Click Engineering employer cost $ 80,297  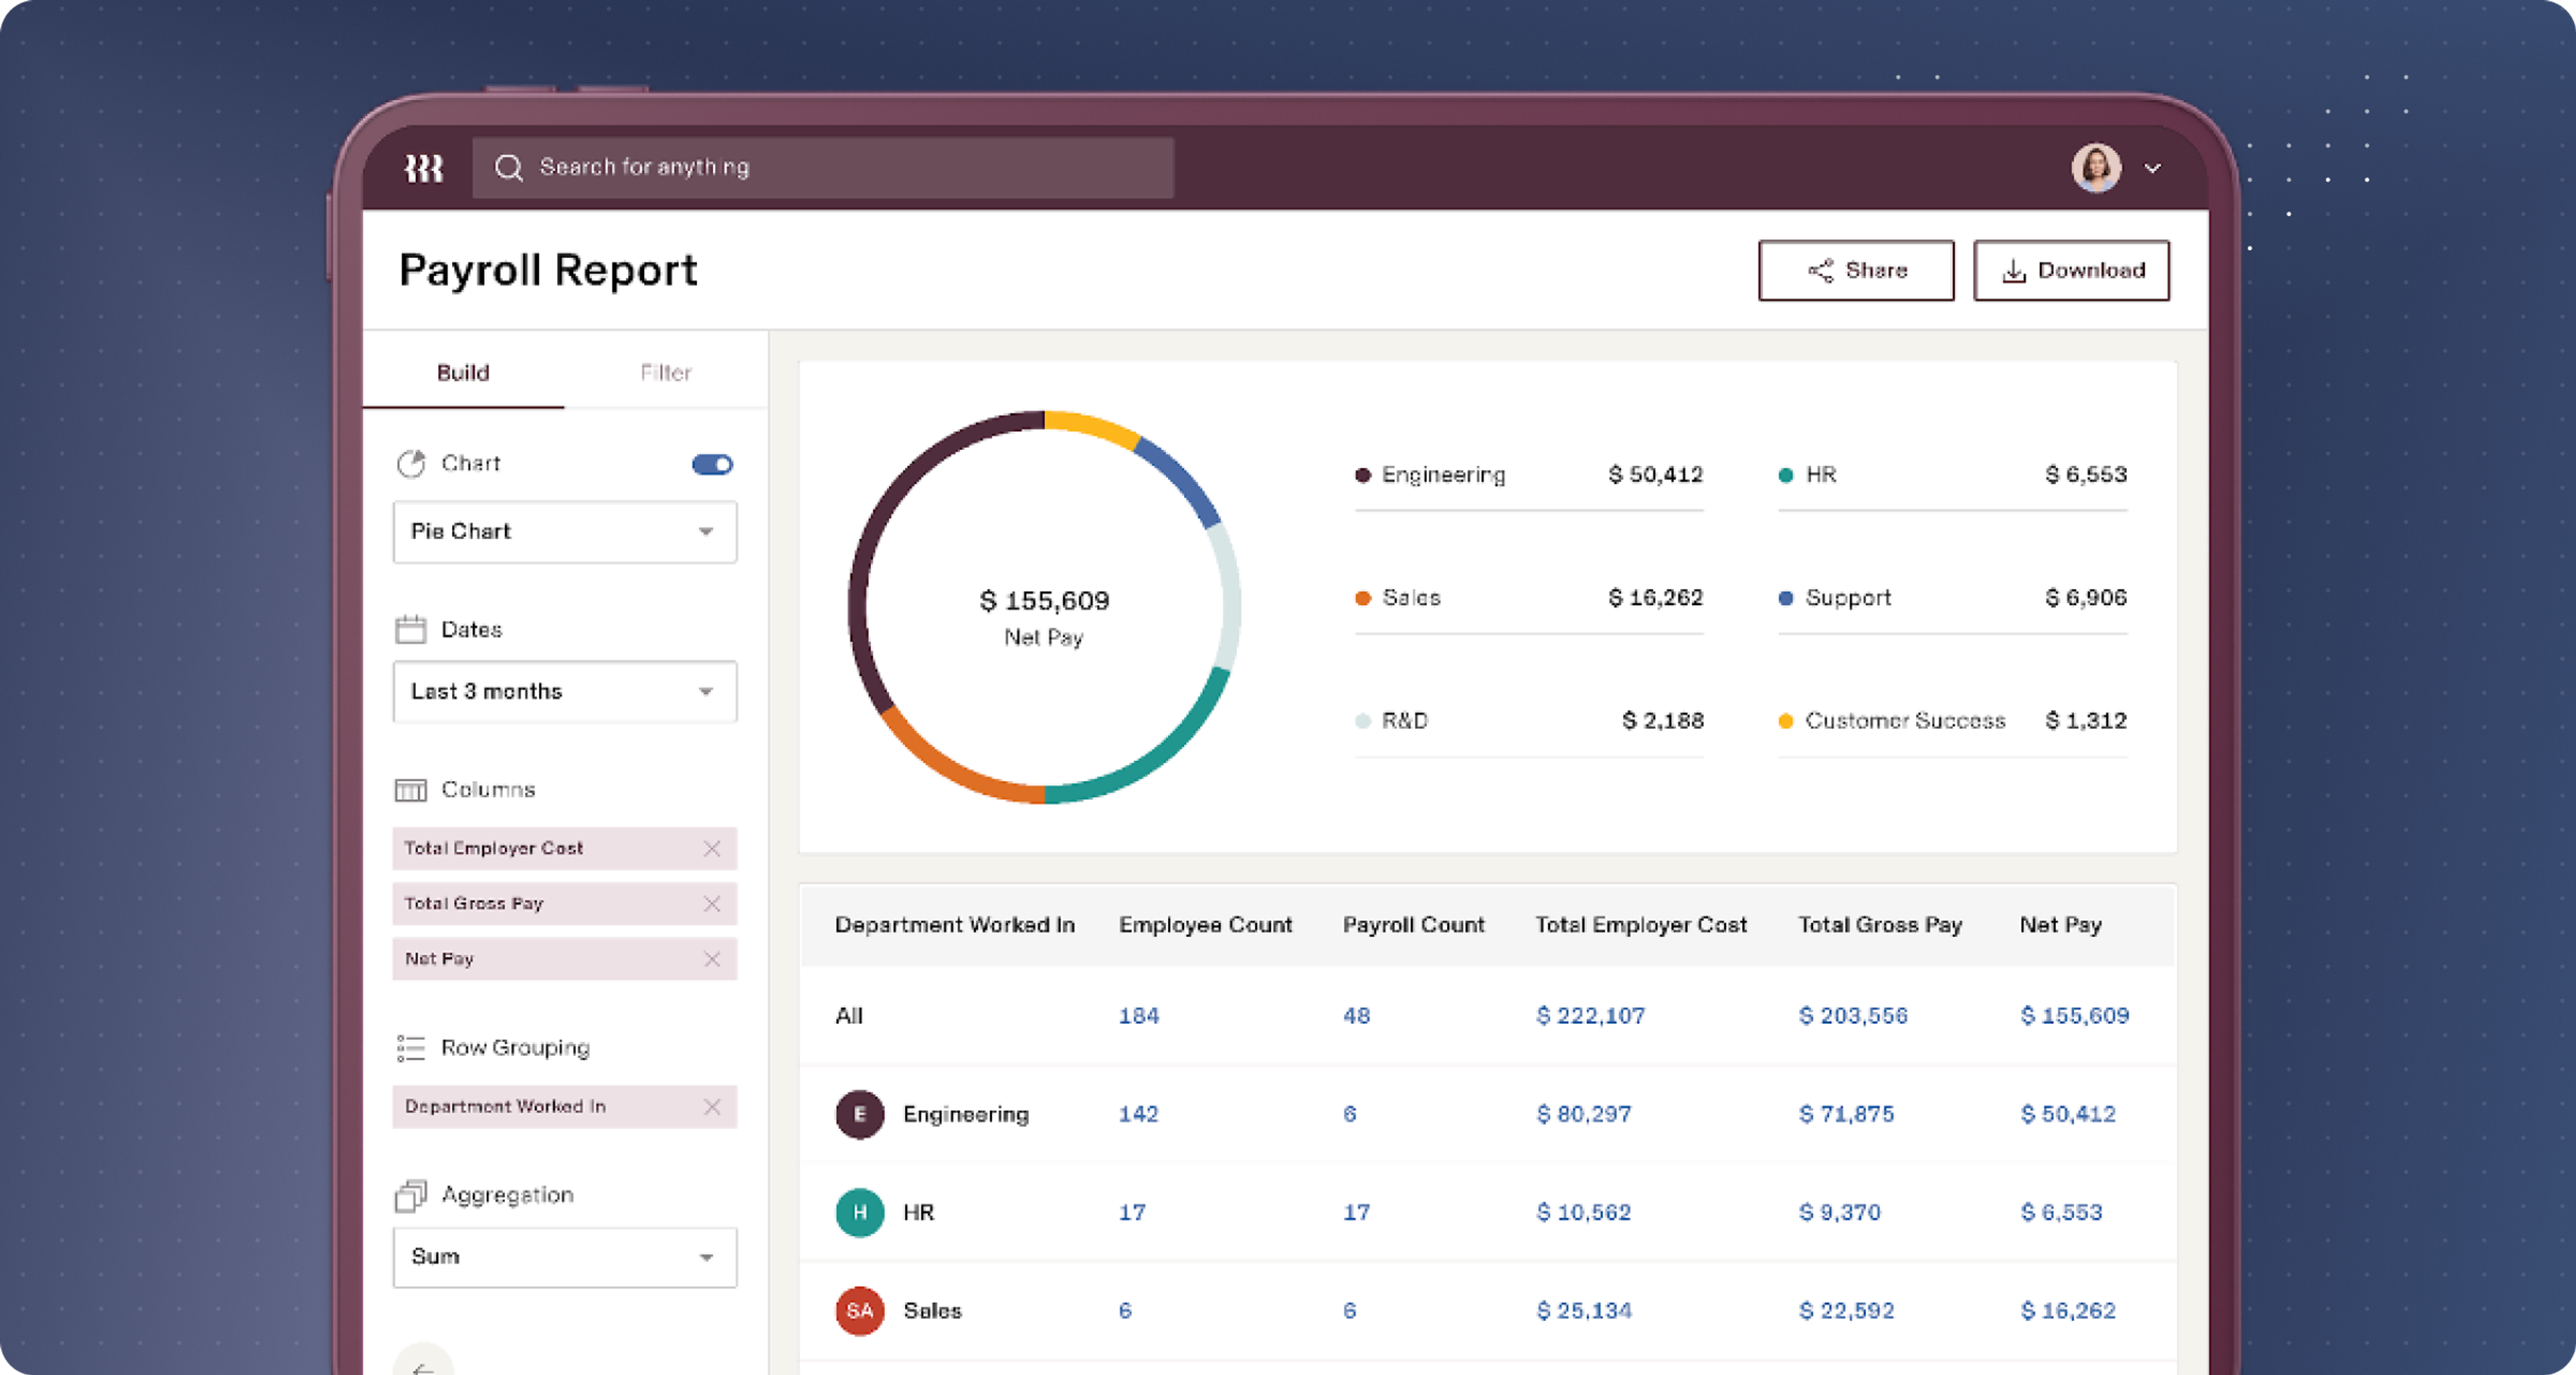click(x=1583, y=1113)
